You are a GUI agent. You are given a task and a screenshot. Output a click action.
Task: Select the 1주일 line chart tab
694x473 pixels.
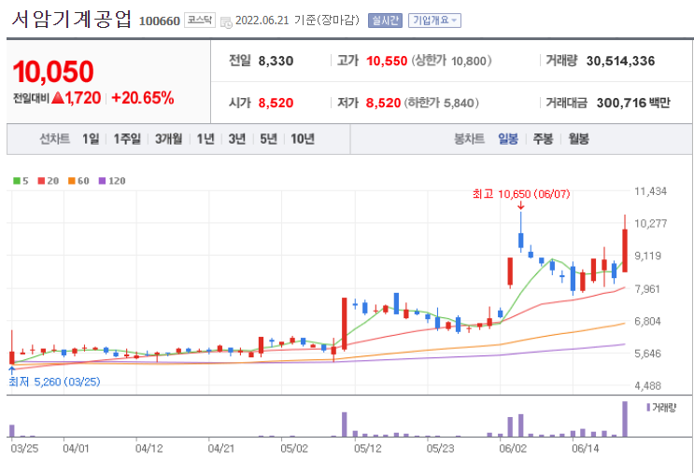point(127,139)
